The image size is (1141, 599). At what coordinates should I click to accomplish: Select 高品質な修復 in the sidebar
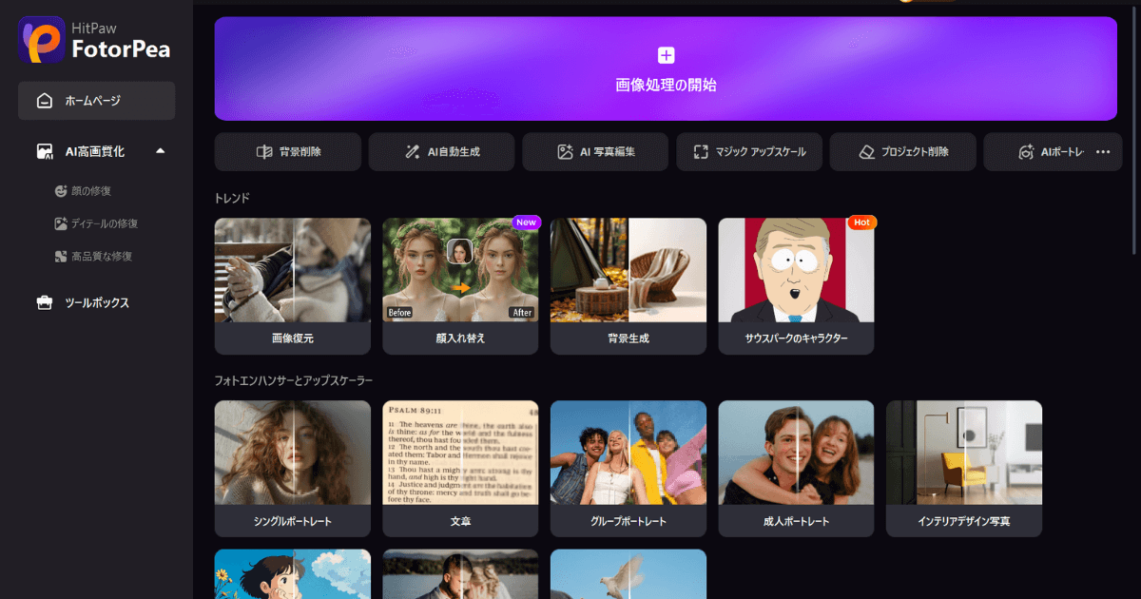(101, 256)
